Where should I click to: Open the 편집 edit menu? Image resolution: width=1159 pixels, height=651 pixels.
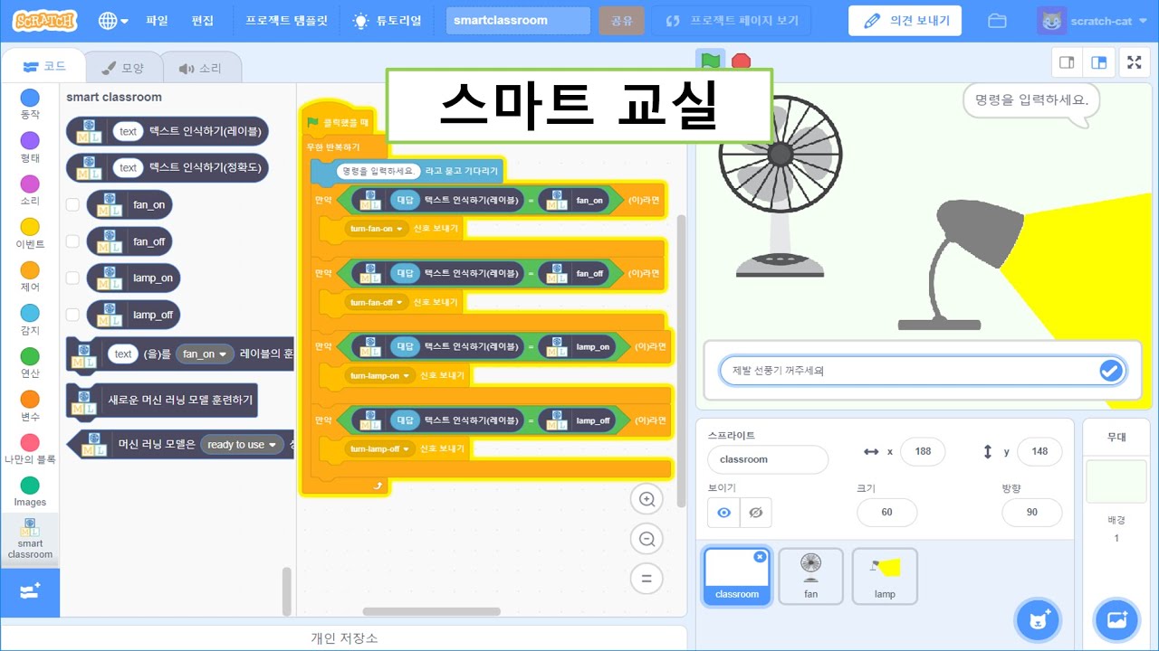point(203,20)
